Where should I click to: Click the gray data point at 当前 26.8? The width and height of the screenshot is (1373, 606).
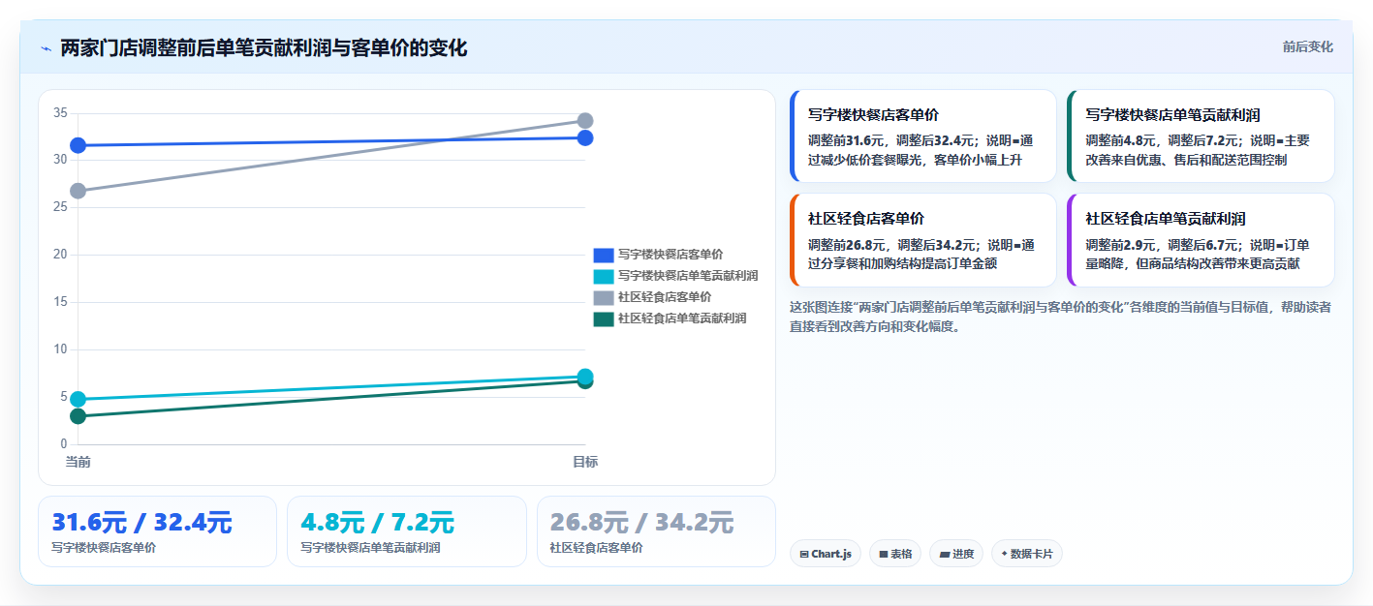(78, 191)
